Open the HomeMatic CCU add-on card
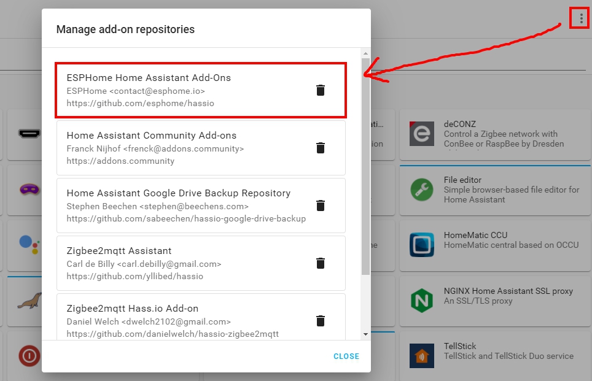592x381 pixels. click(x=495, y=245)
